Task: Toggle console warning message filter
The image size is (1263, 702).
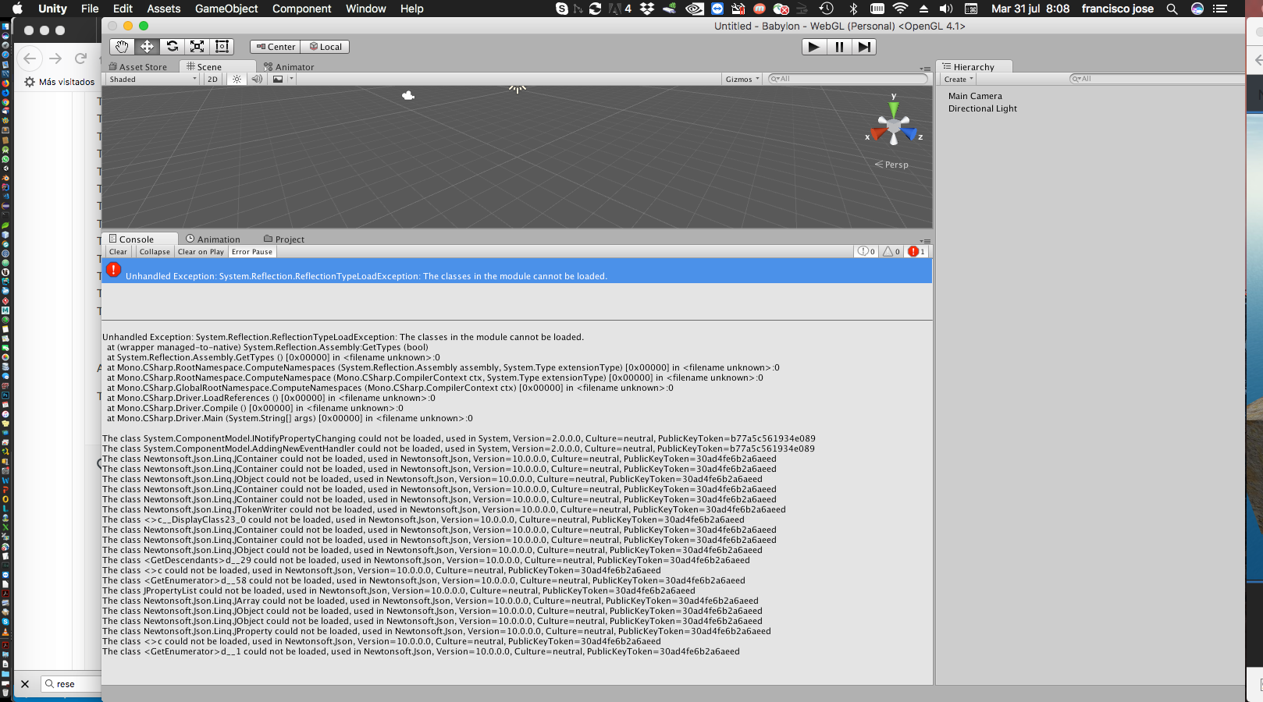Action: 891,252
